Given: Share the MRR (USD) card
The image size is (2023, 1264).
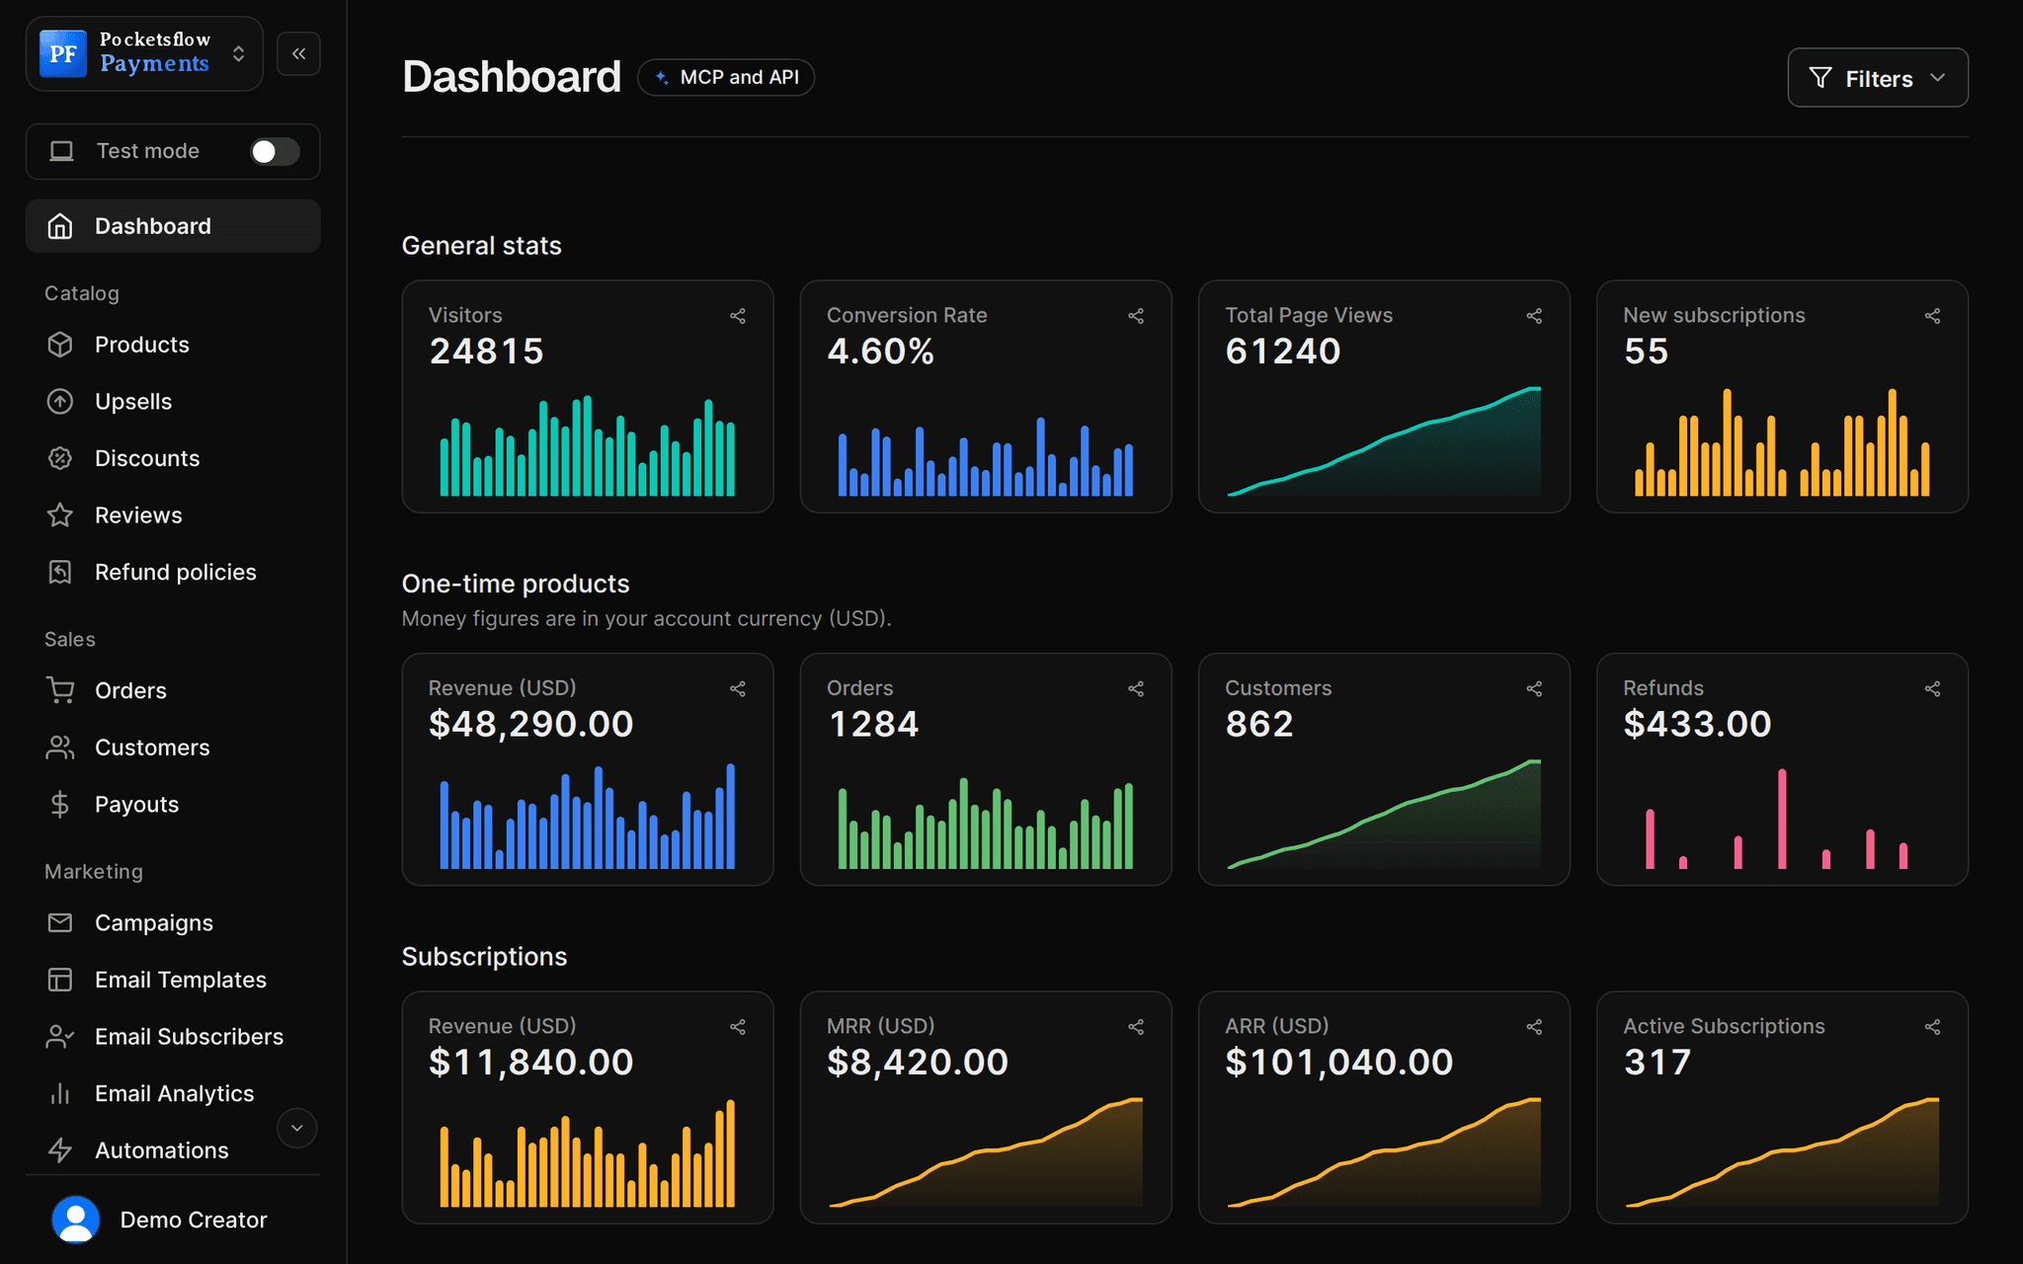Looking at the screenshot, I should click(1136, 1027).
